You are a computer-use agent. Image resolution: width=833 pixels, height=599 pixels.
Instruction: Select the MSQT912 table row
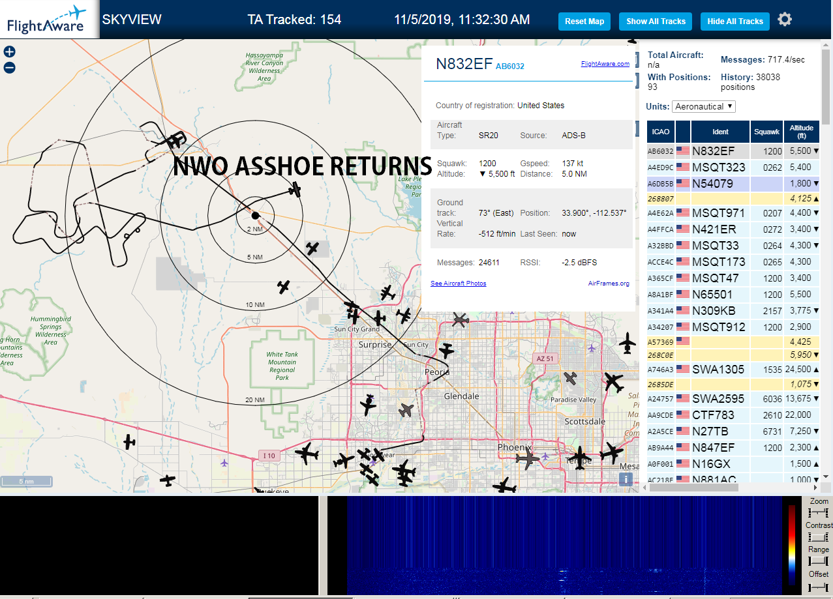point(733,327)
